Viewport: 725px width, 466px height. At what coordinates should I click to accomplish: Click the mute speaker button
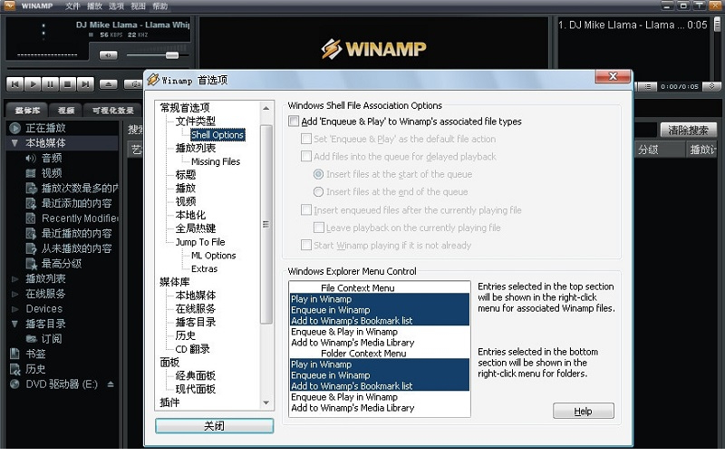[108, 55]
